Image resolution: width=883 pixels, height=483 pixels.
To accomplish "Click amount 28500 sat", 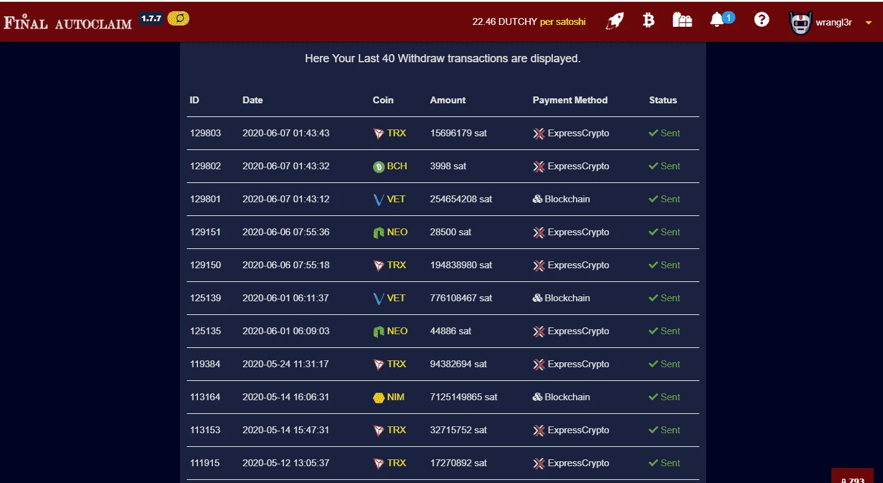I will click(x=450, y=232).
